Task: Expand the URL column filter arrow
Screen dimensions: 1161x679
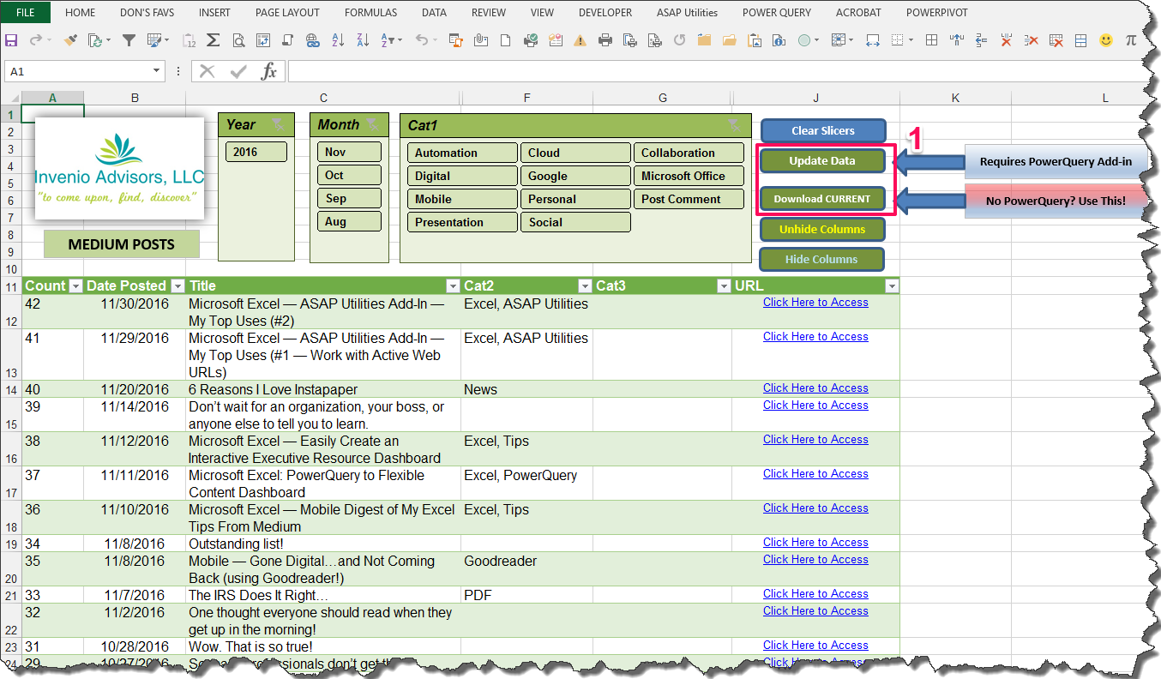Action: [x=892, y=285]
